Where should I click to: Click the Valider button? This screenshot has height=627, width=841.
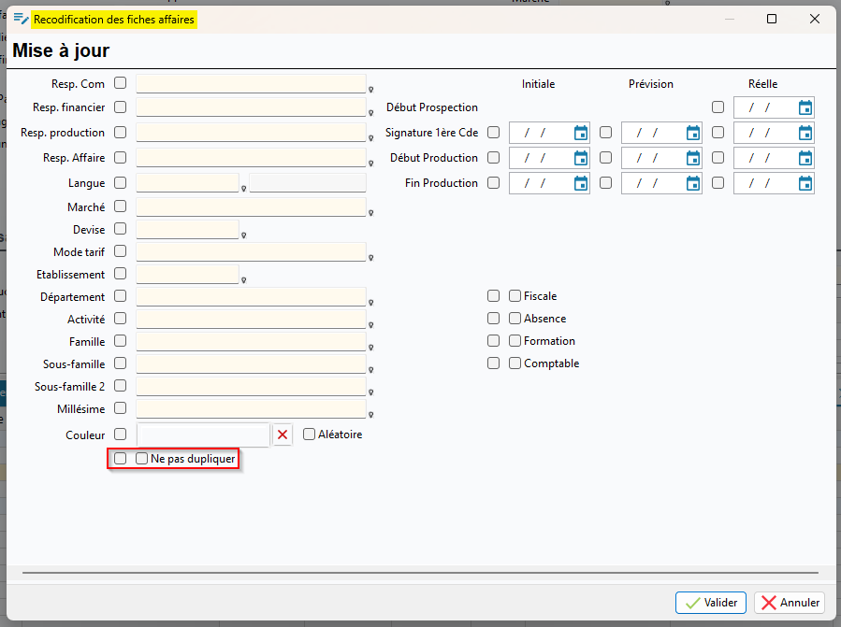[711, 603]
